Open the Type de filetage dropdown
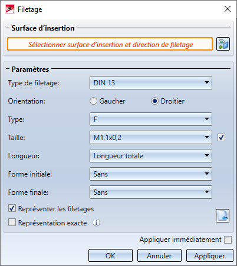Image resolution: width=237 pixels, height=266 pixels. (x=151, y=83)
